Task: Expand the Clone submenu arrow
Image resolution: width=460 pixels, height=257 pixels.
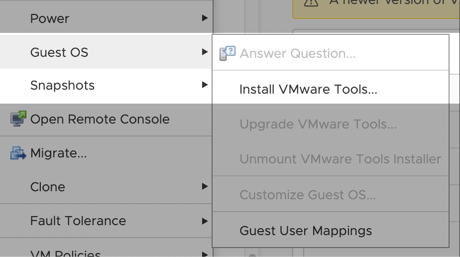Action: 205,186
